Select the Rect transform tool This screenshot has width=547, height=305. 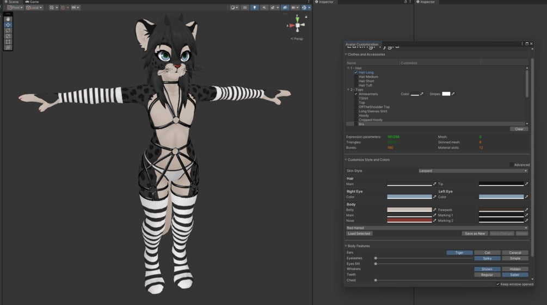point(8,41)
